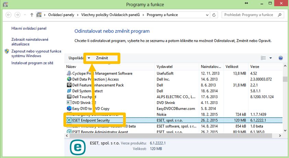Refresh the programs list
The width and height of the screenshot is (289, 158).
pyautogui.click(x=214, y=15)
